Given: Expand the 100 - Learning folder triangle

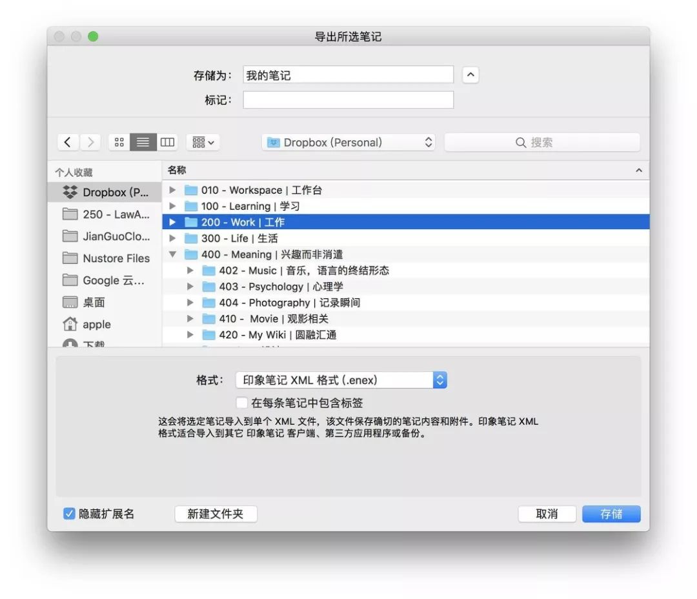Looking at the screenshot, I should click(172, 206).
